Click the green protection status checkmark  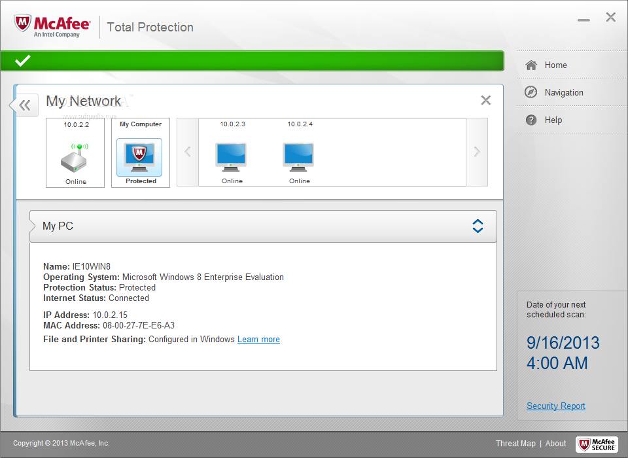pyautogui.click(x=23, y=61)
